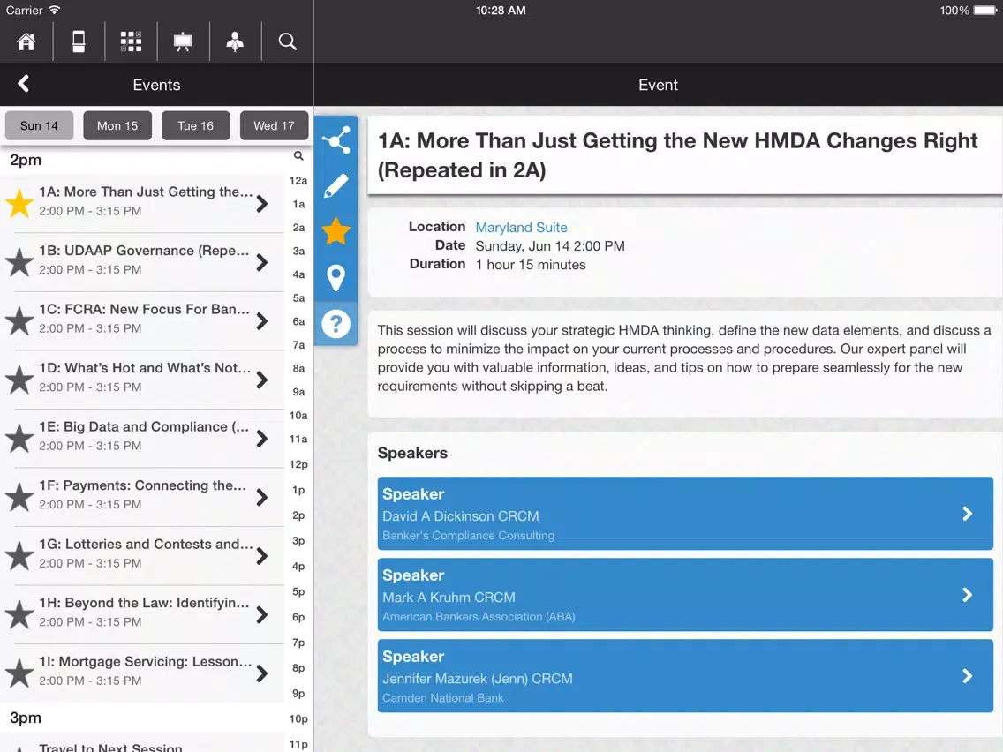Tap the Wi-Fi indicator in status bar
Image resolution: width=1003 pixels, height=752 pixels.
click(55, 10)
